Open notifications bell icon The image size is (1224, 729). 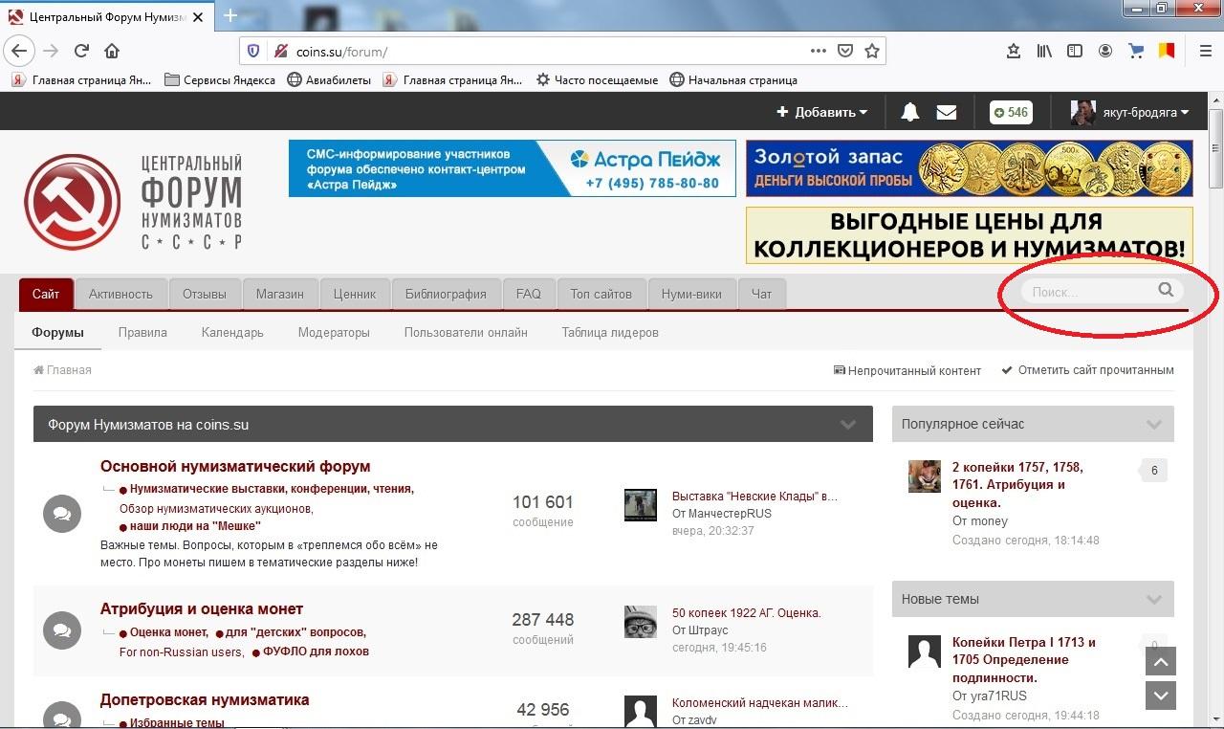[910, 112]
